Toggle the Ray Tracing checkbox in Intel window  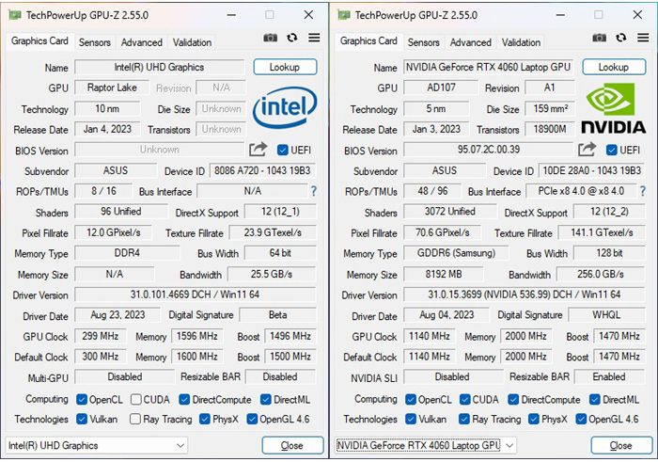[135, 419]
